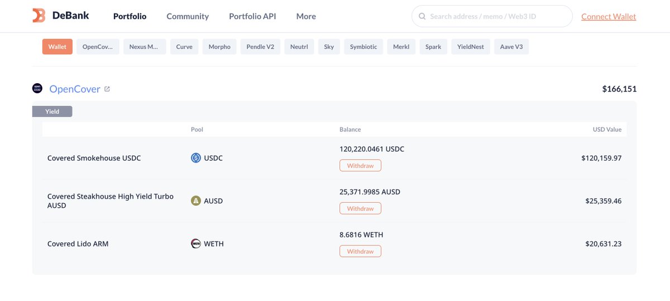Click the search magnifier icon
The height and width of the screenshot is (301, 670).
point(422,17)
